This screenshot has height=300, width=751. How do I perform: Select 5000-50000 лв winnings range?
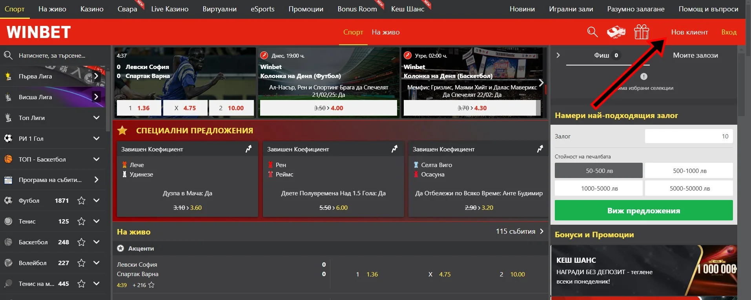(x=689, y=188)
